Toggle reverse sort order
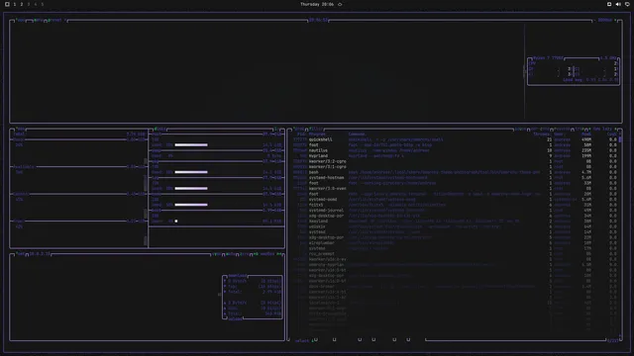The image size is (634, 356). click(562, 130)
